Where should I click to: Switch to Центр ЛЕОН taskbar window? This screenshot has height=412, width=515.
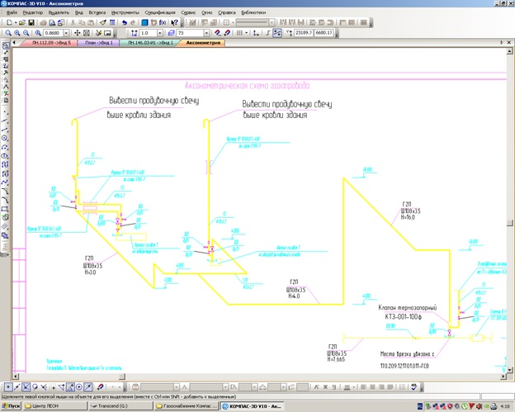pyautogui.click(x=54, y=406)
